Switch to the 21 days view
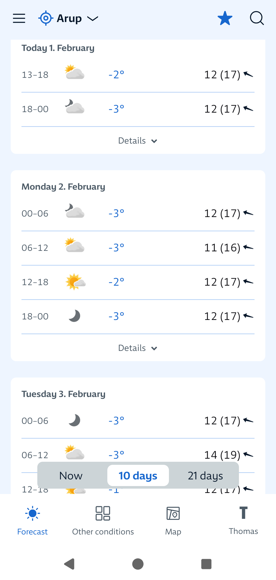The image size is (276, 580). [205, 476]
